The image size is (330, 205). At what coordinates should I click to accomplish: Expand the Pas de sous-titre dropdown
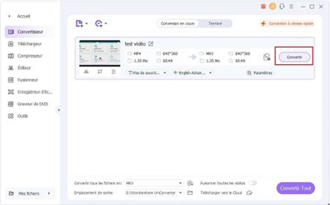click(147, 73)
